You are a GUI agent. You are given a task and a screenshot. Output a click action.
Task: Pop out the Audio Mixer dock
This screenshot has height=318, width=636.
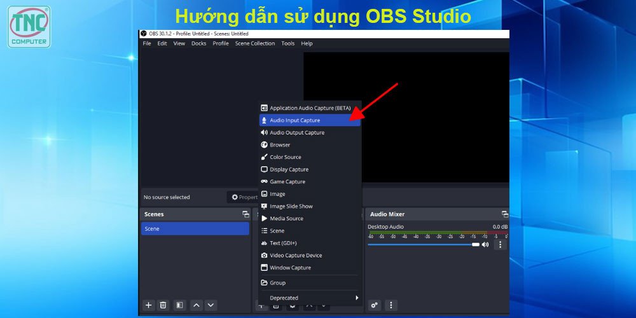click(504, 214)
